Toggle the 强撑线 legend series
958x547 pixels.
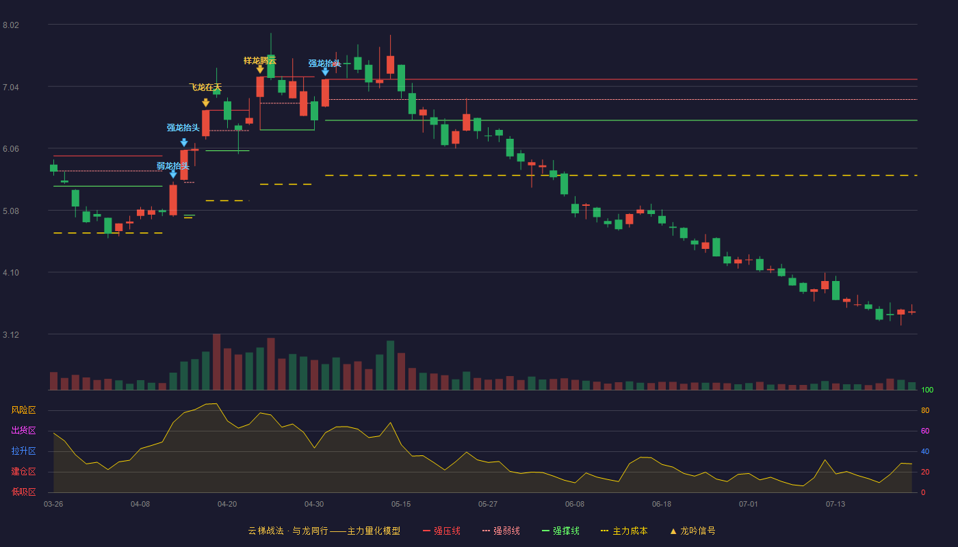560,531
